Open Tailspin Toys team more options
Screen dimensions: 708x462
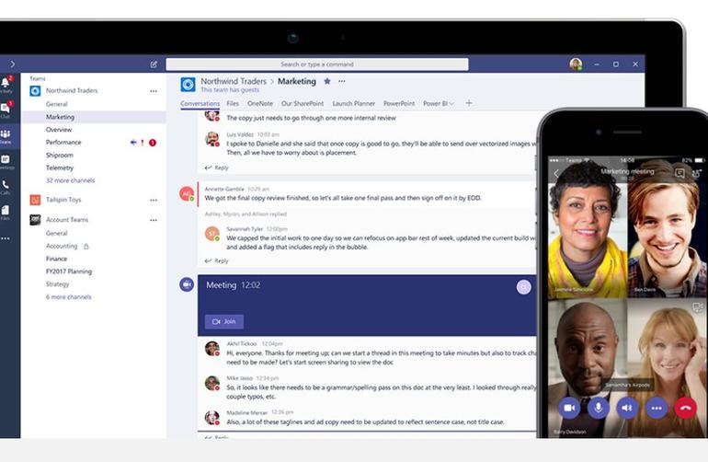tap(154, 200)
